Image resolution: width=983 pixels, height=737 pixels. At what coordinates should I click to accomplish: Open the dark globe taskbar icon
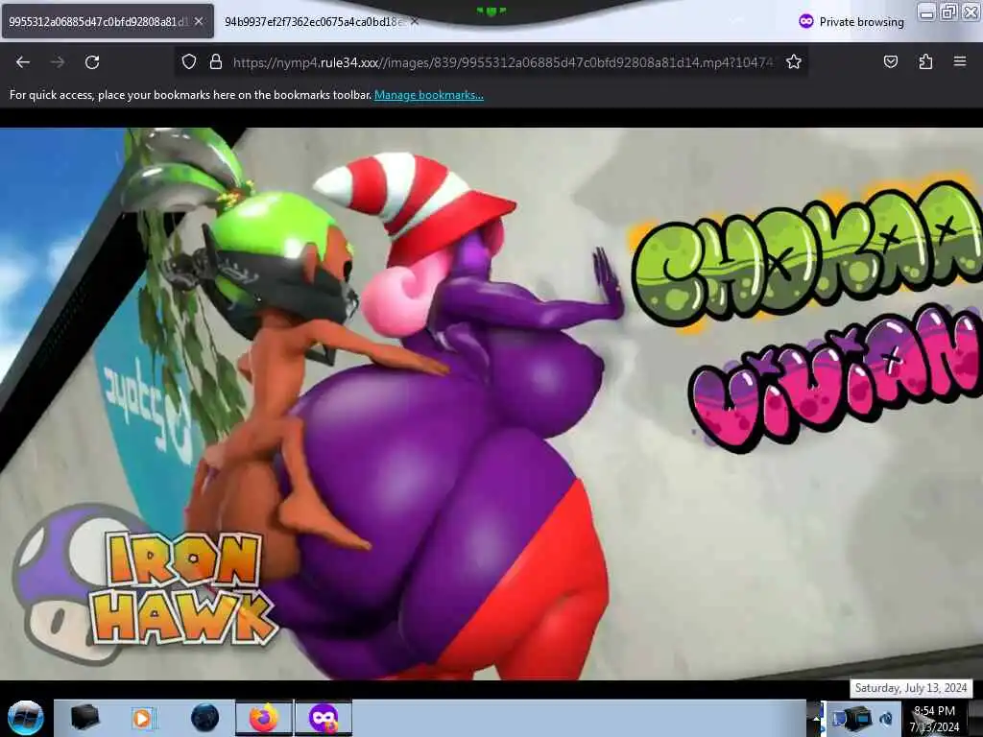click(204, 718)
